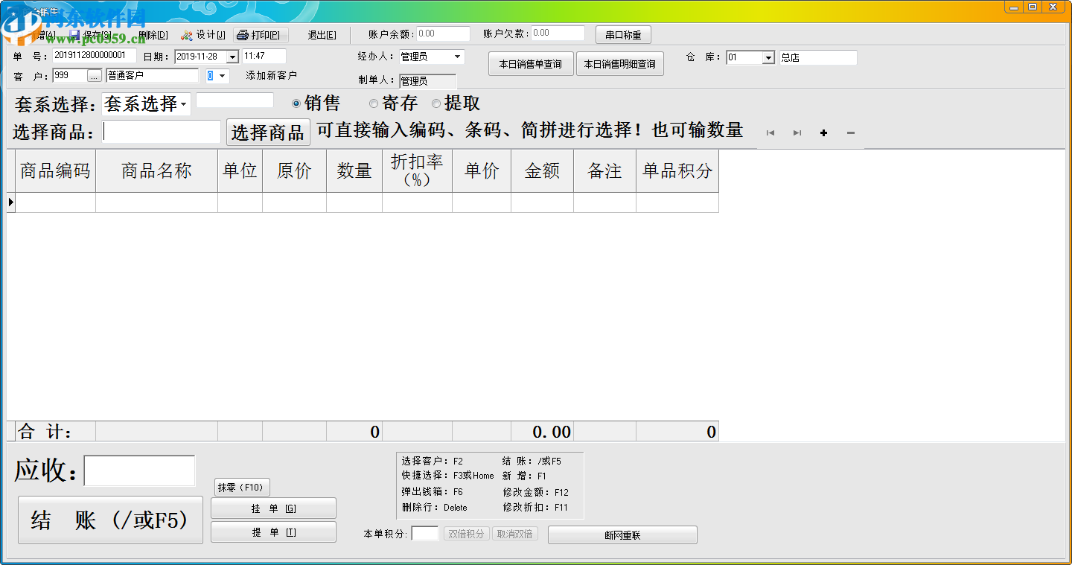Image resolution: width=1072 pixels, height=565 pixels.
Task: Click the item points (单品积分) column header
Action: 677,171
